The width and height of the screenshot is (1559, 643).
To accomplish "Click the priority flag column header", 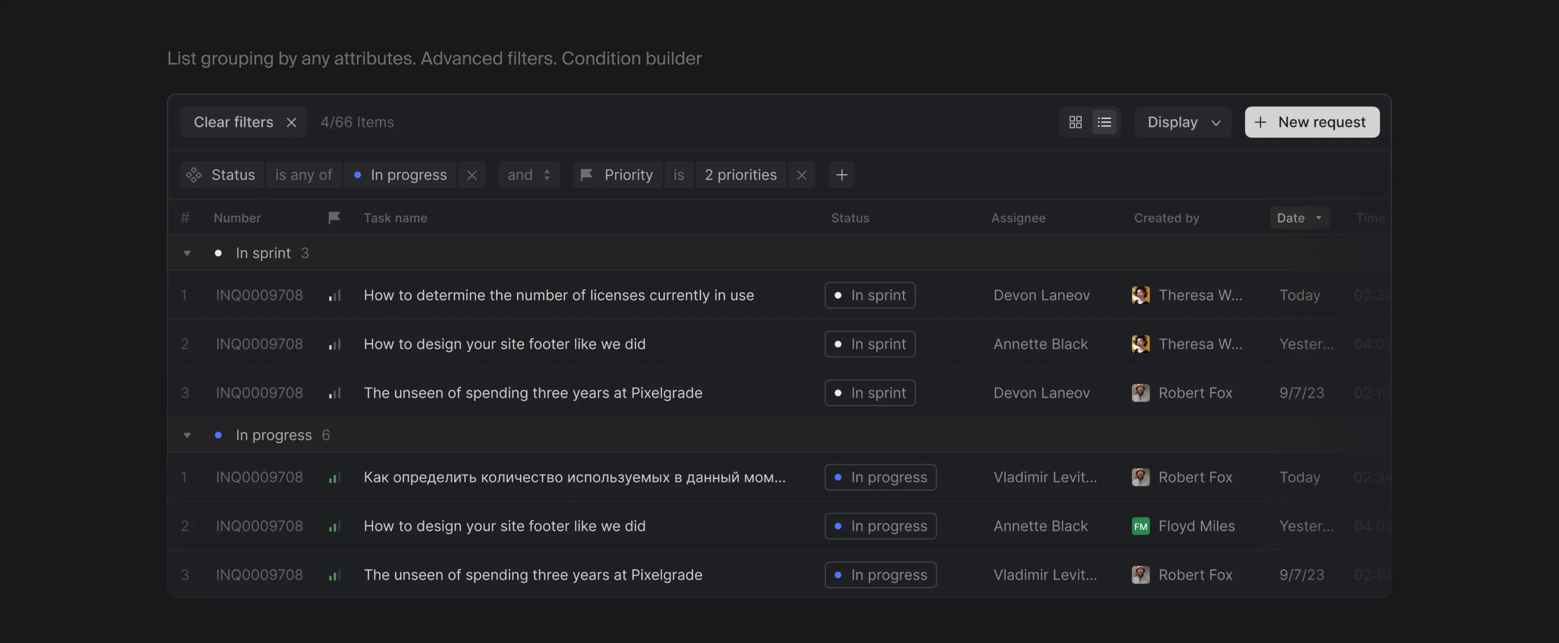I will 334,217.
